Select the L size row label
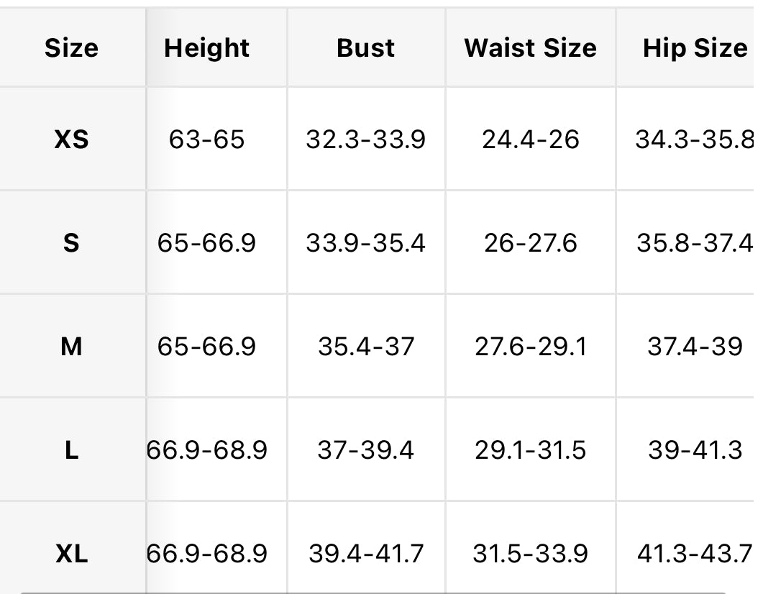This screenshot has height=594, width=763. coord(71,450)
